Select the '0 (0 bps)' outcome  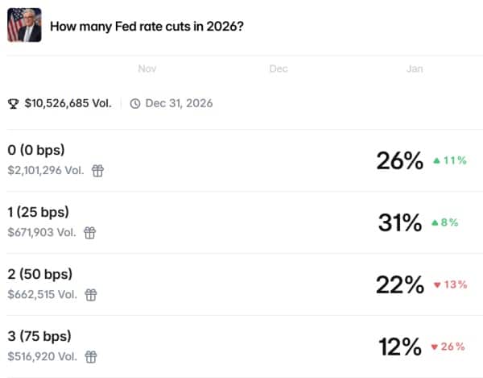click(x=36, y=151)
